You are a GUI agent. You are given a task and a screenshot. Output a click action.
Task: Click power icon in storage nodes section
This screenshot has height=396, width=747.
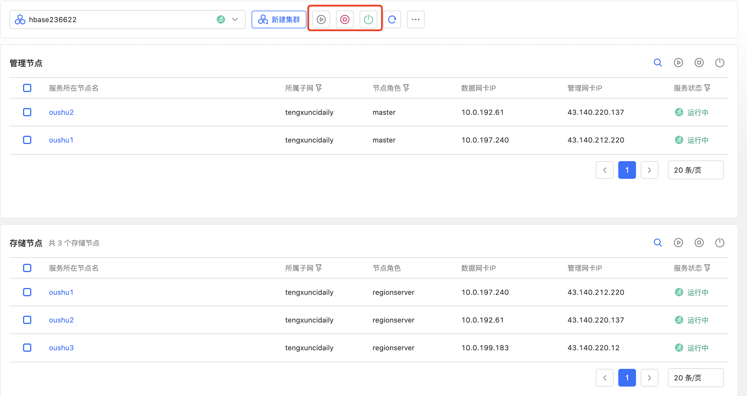coord(720,243)
